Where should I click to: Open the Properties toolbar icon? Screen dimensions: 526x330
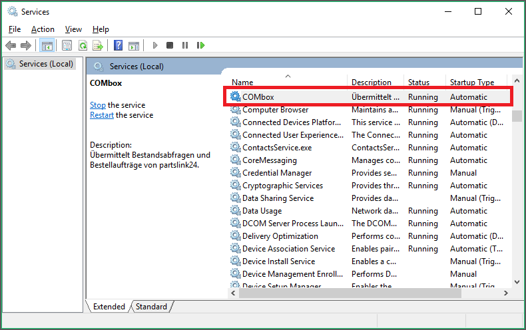tap(67, 45)
